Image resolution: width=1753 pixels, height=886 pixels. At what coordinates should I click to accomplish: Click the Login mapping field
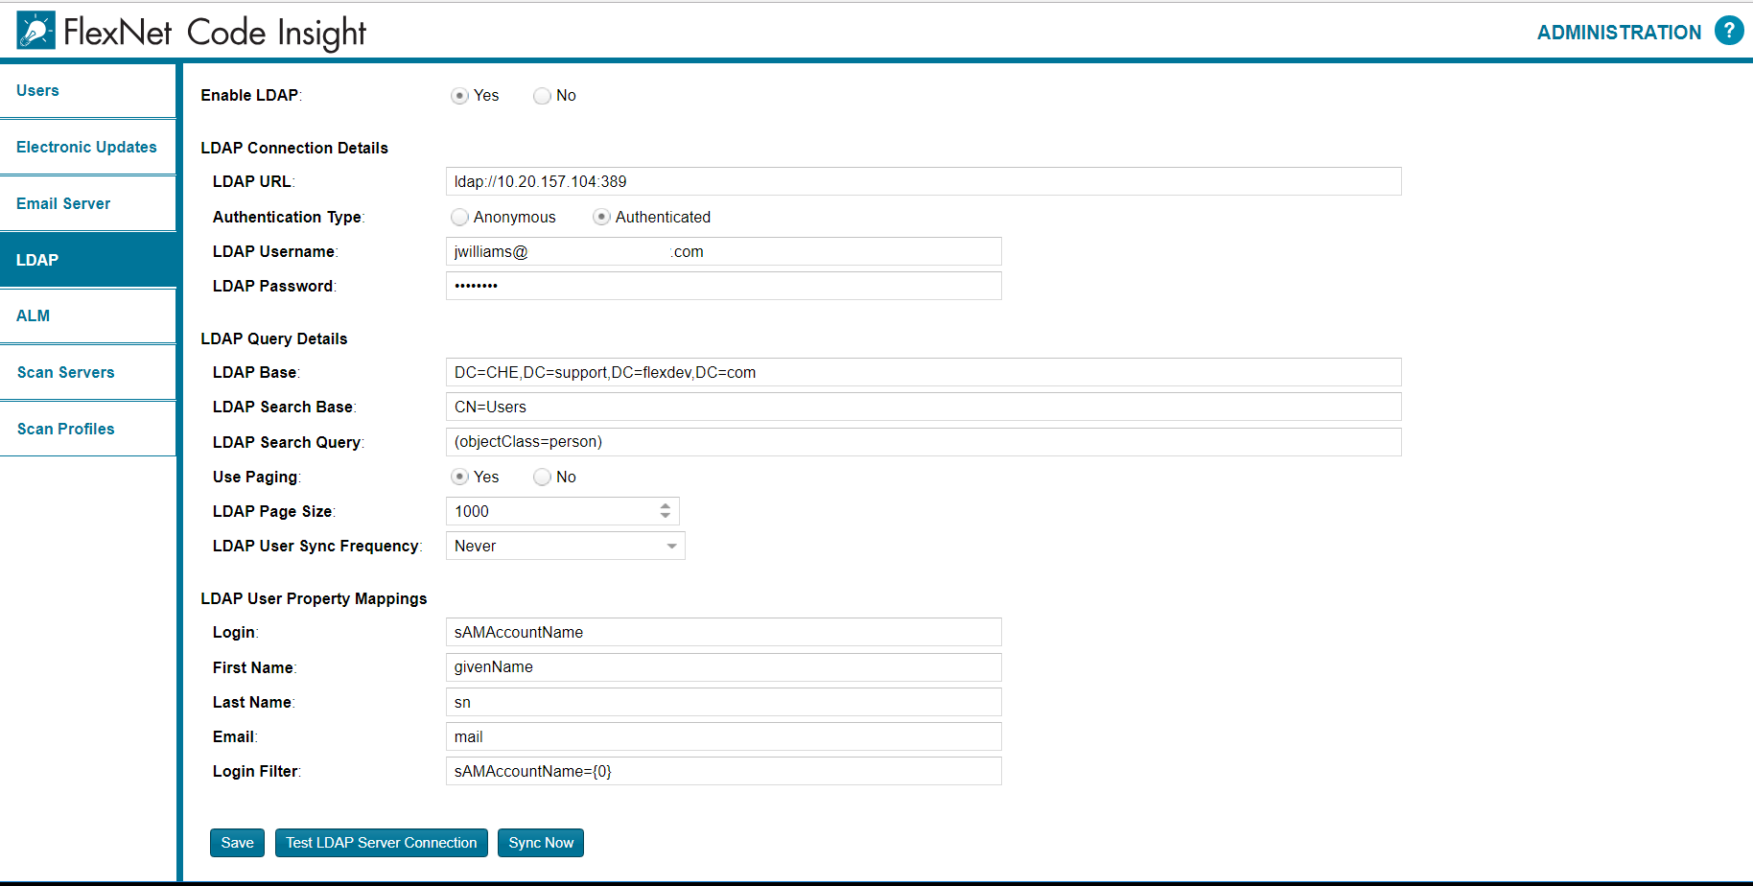(724, 632)
